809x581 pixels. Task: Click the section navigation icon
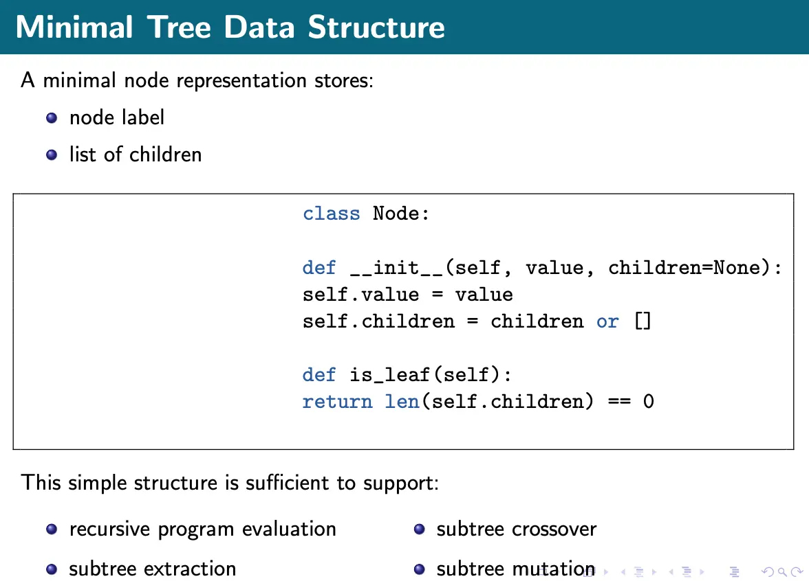pos(686,571)
